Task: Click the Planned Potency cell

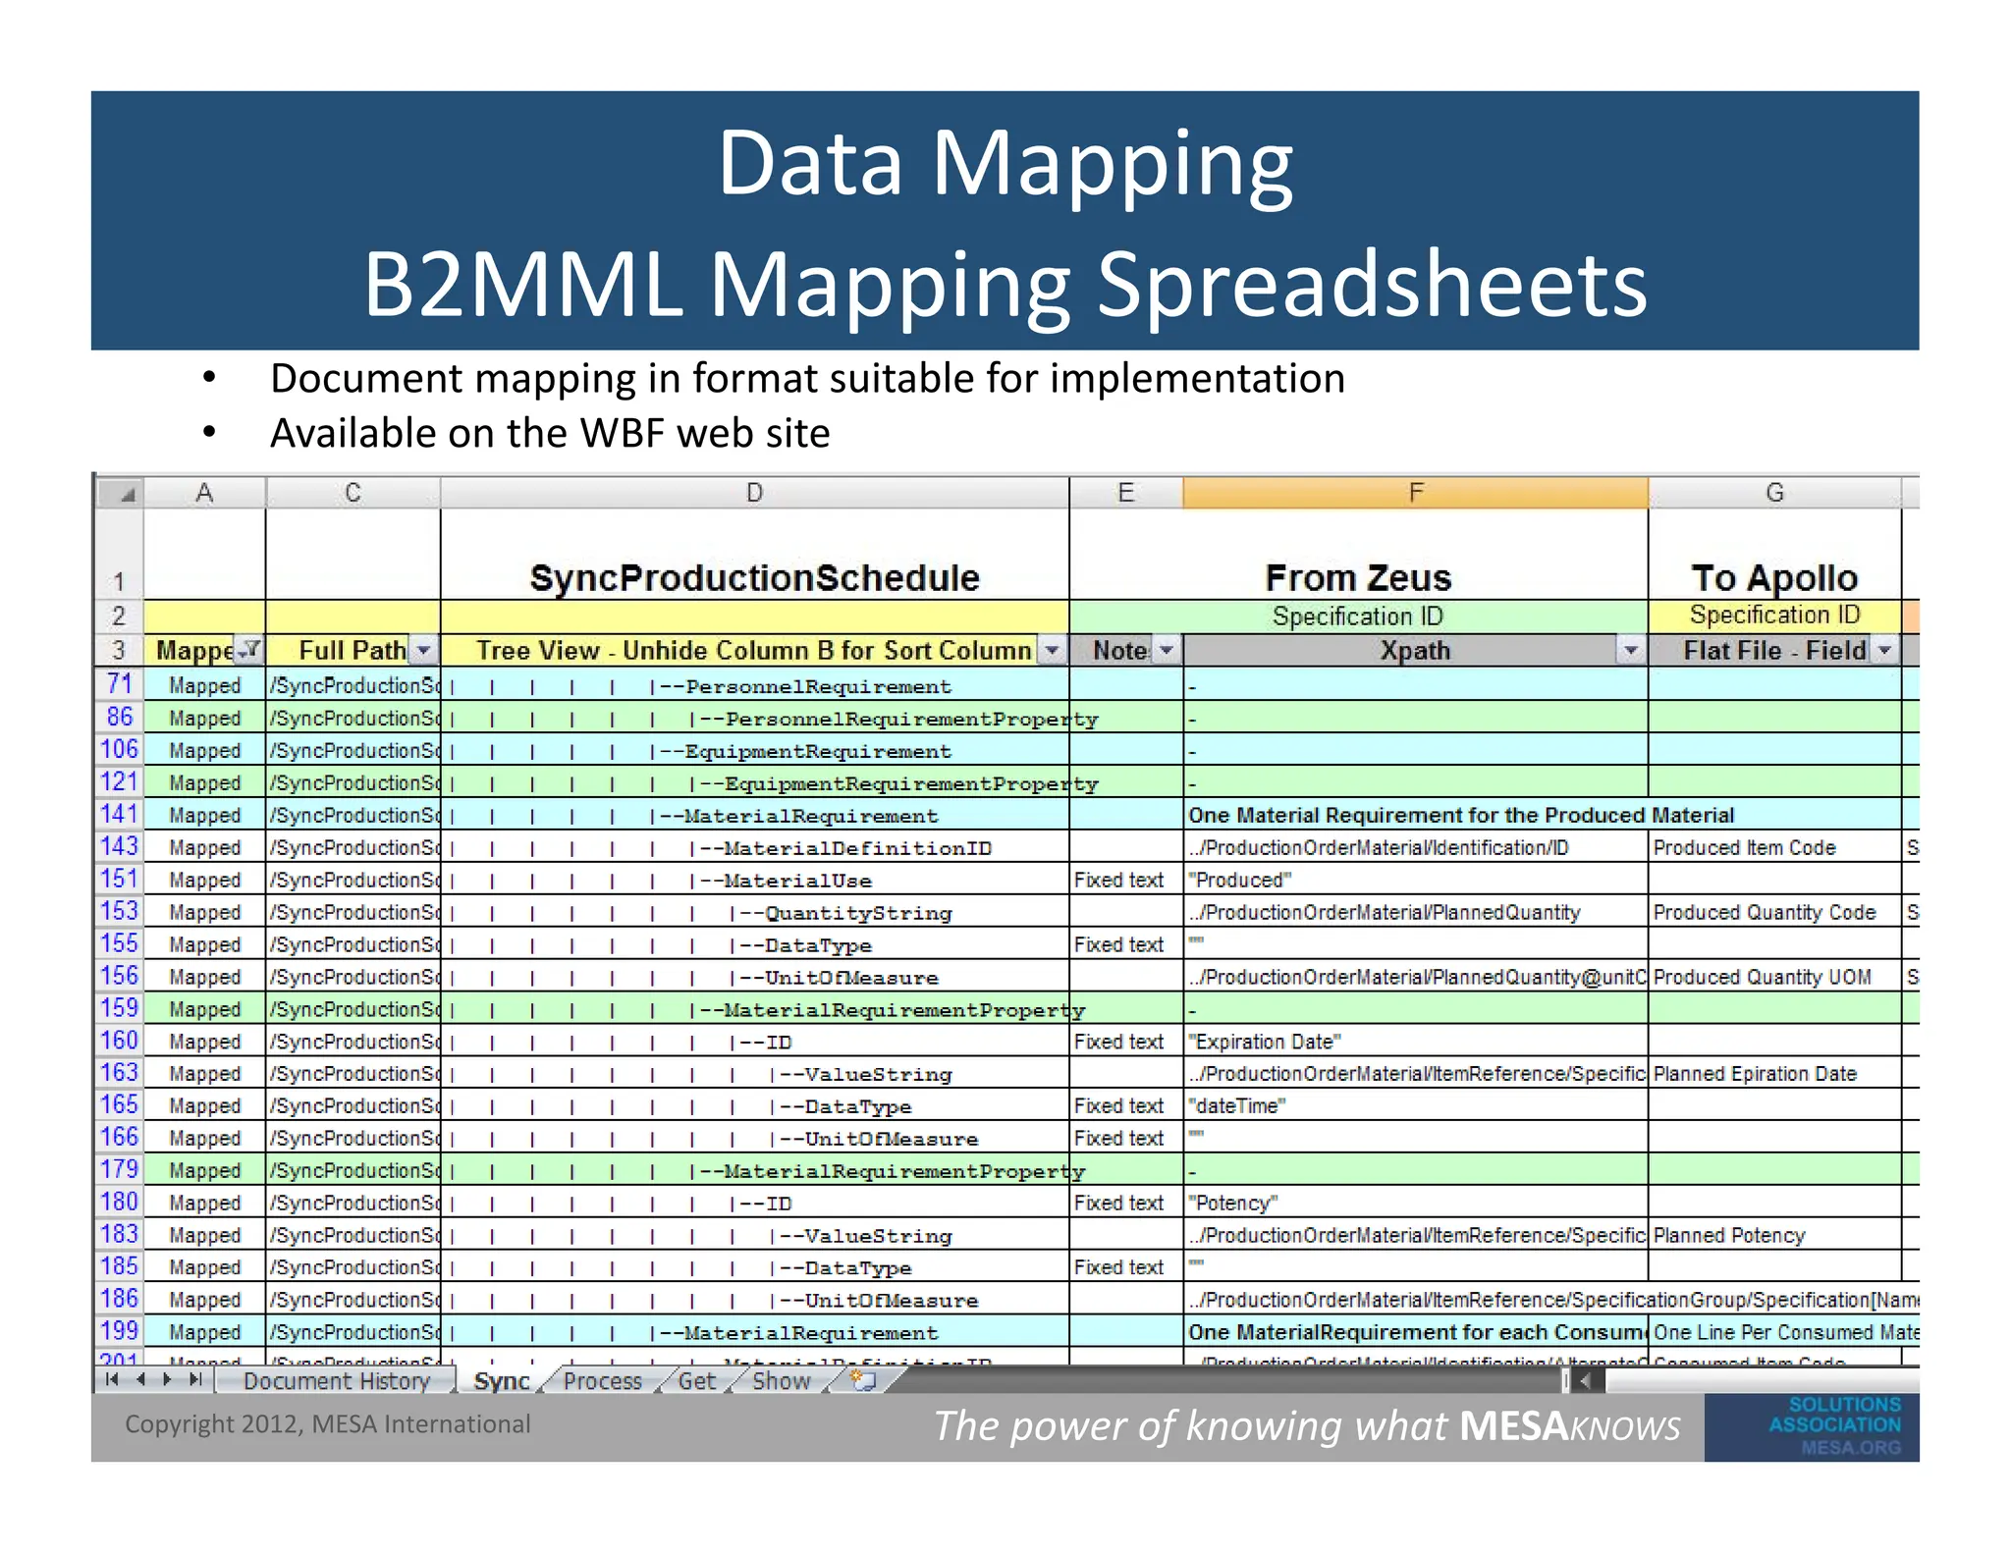Action: [x=1774, y=1235]
